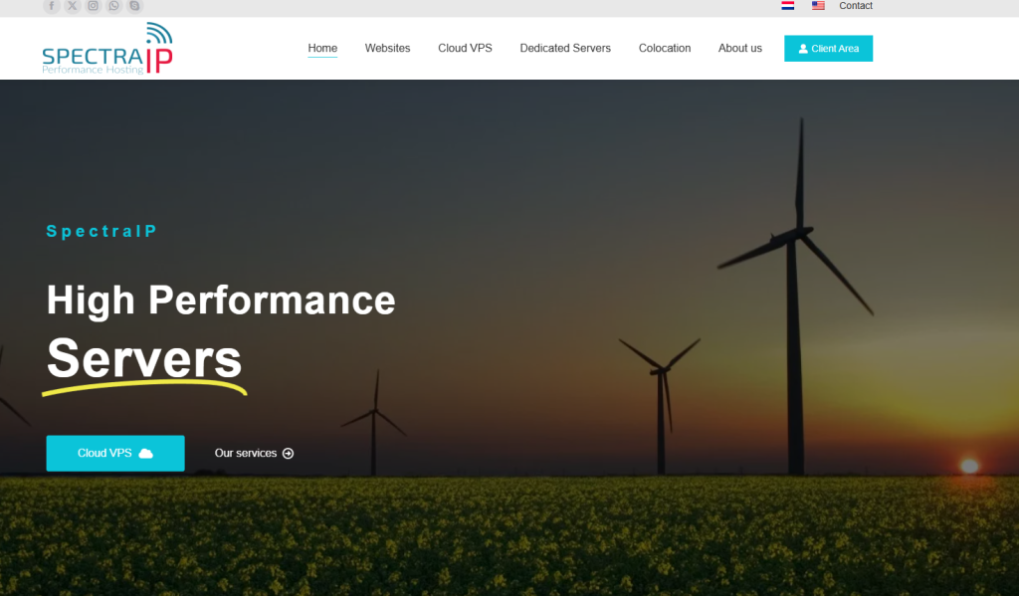Click the arrow icon beside Our services

pos(289,453)
